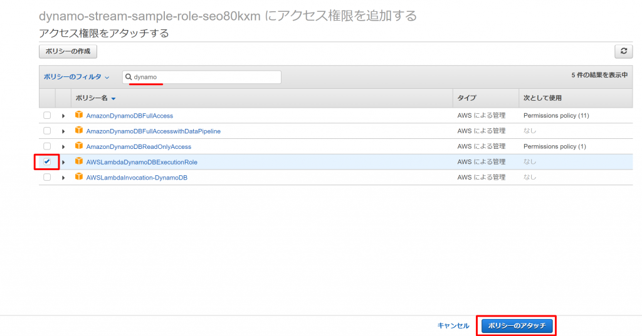Click AWS による管理 in AWSLambdaInvocation-DynamoDB row
Image resolution: width=642 pixels, height=336 pixels.
pos(481,178)
